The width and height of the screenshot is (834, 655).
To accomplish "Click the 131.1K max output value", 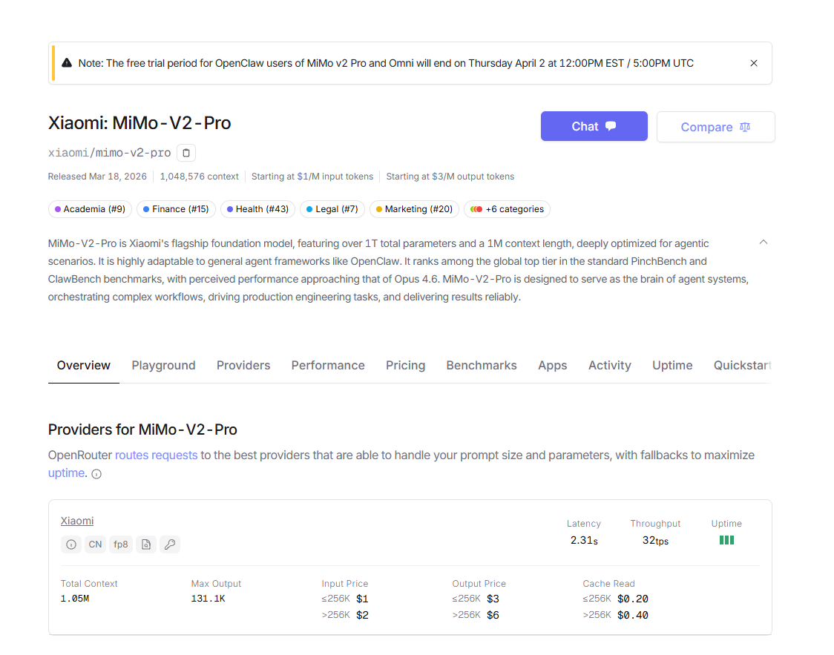I will click(208, 599).
